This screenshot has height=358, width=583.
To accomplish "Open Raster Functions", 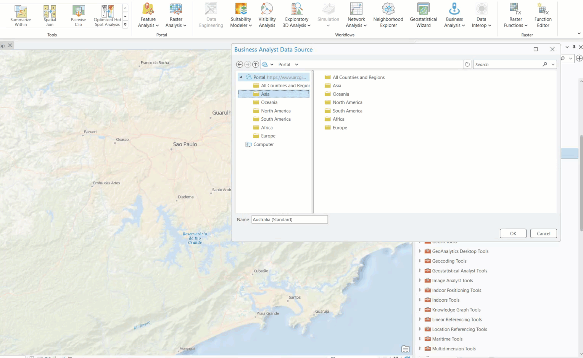I will coord(515,15).
